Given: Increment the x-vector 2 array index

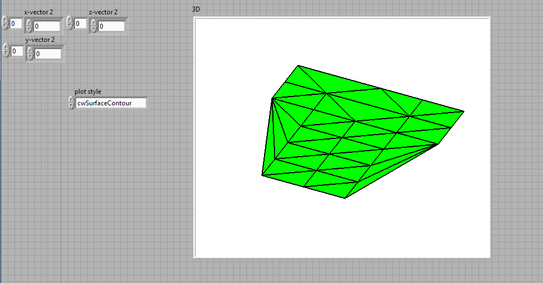Looking at the screenshot, I should [x=5, y=20].
